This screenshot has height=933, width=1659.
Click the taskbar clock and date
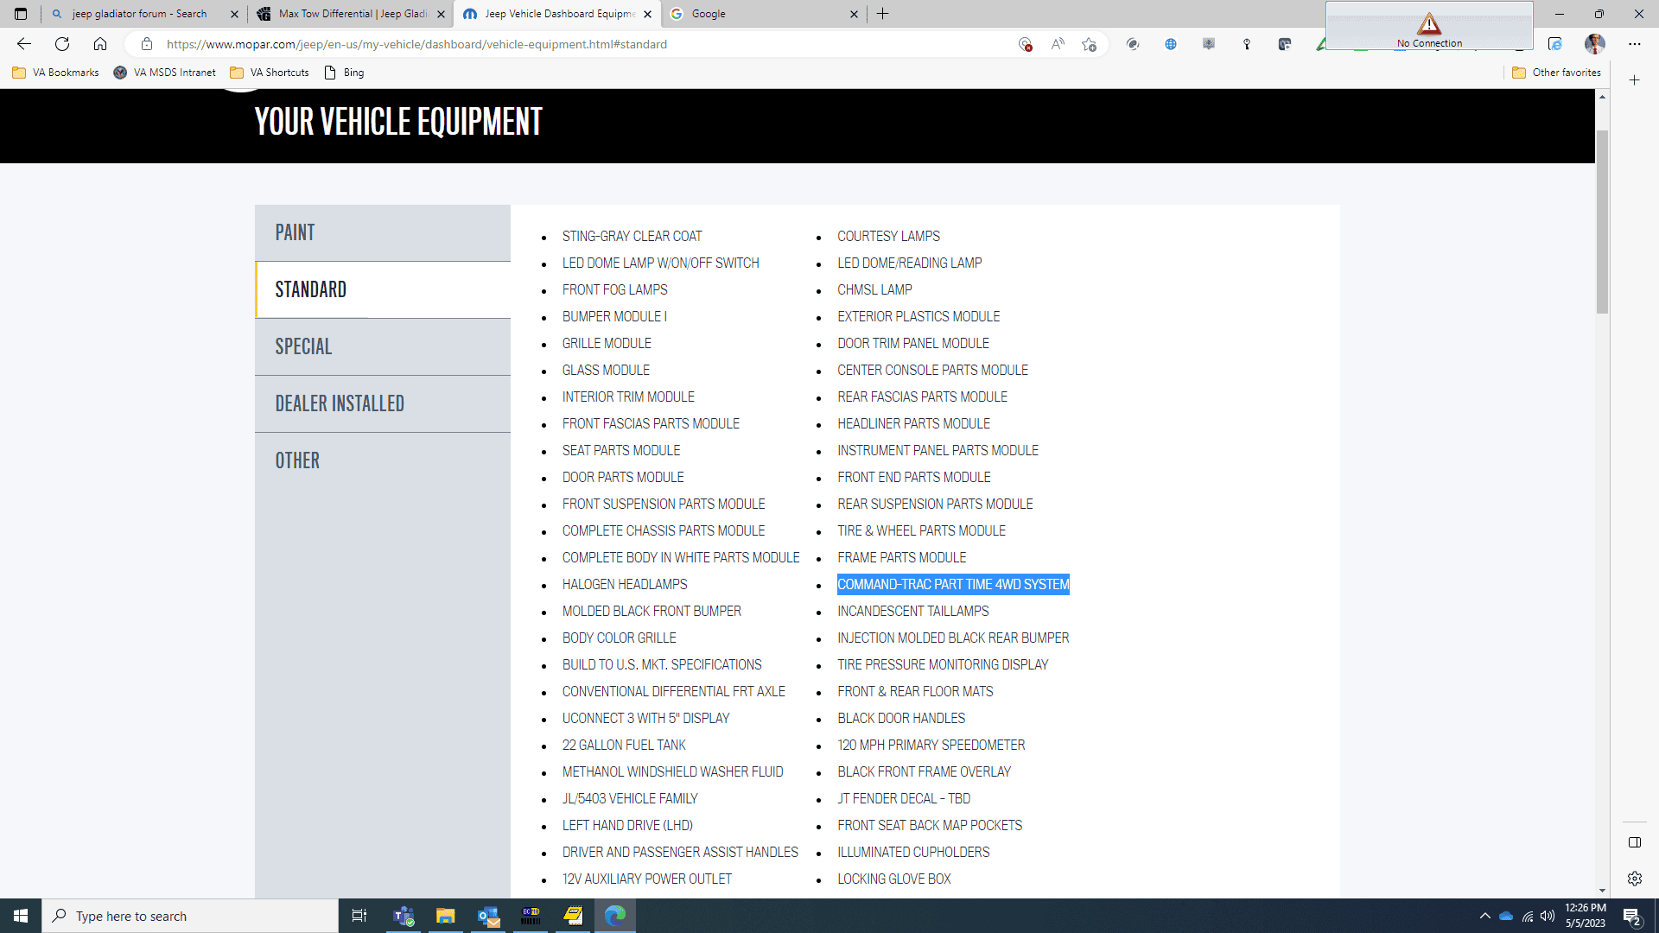(1585, 916)
